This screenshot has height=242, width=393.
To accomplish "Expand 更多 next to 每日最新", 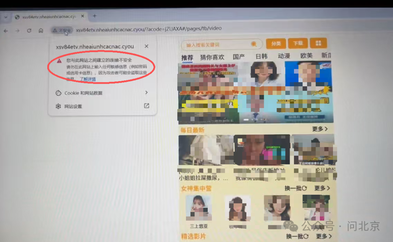I will [319, 129].
